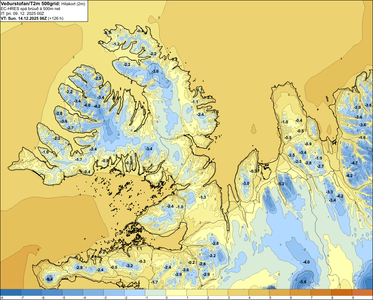Click the legend swatch between 0 and 1
This screenshot has height=300, width=373.
pyautogui.click(x=176, y=293)
